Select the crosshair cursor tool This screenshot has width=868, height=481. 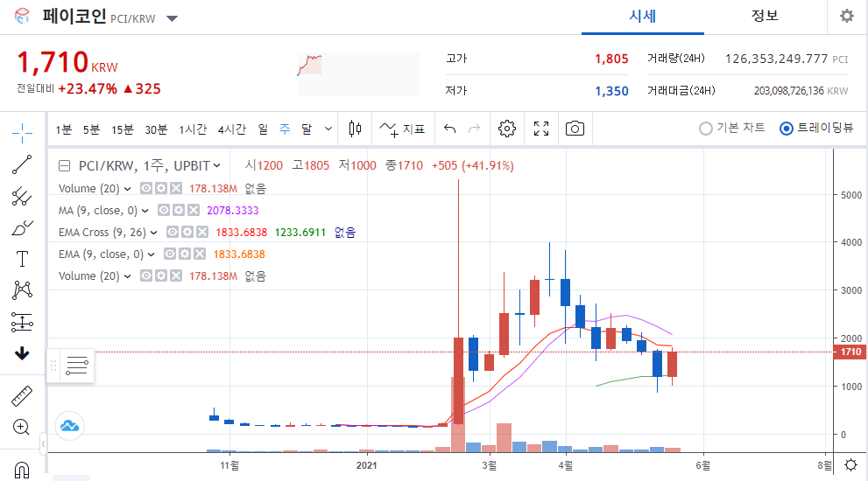point(22,133)
